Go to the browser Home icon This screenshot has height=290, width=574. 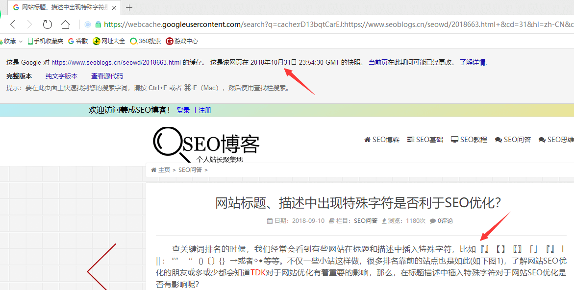point(65,24)
